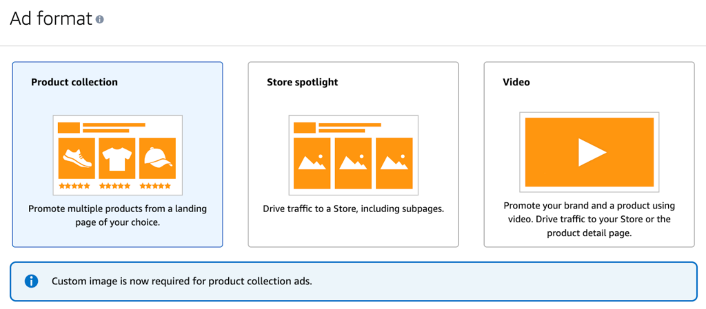Click the info icon beside Ad format heading
This screenshot has width=706, height=309.
[x=100, y=20]
